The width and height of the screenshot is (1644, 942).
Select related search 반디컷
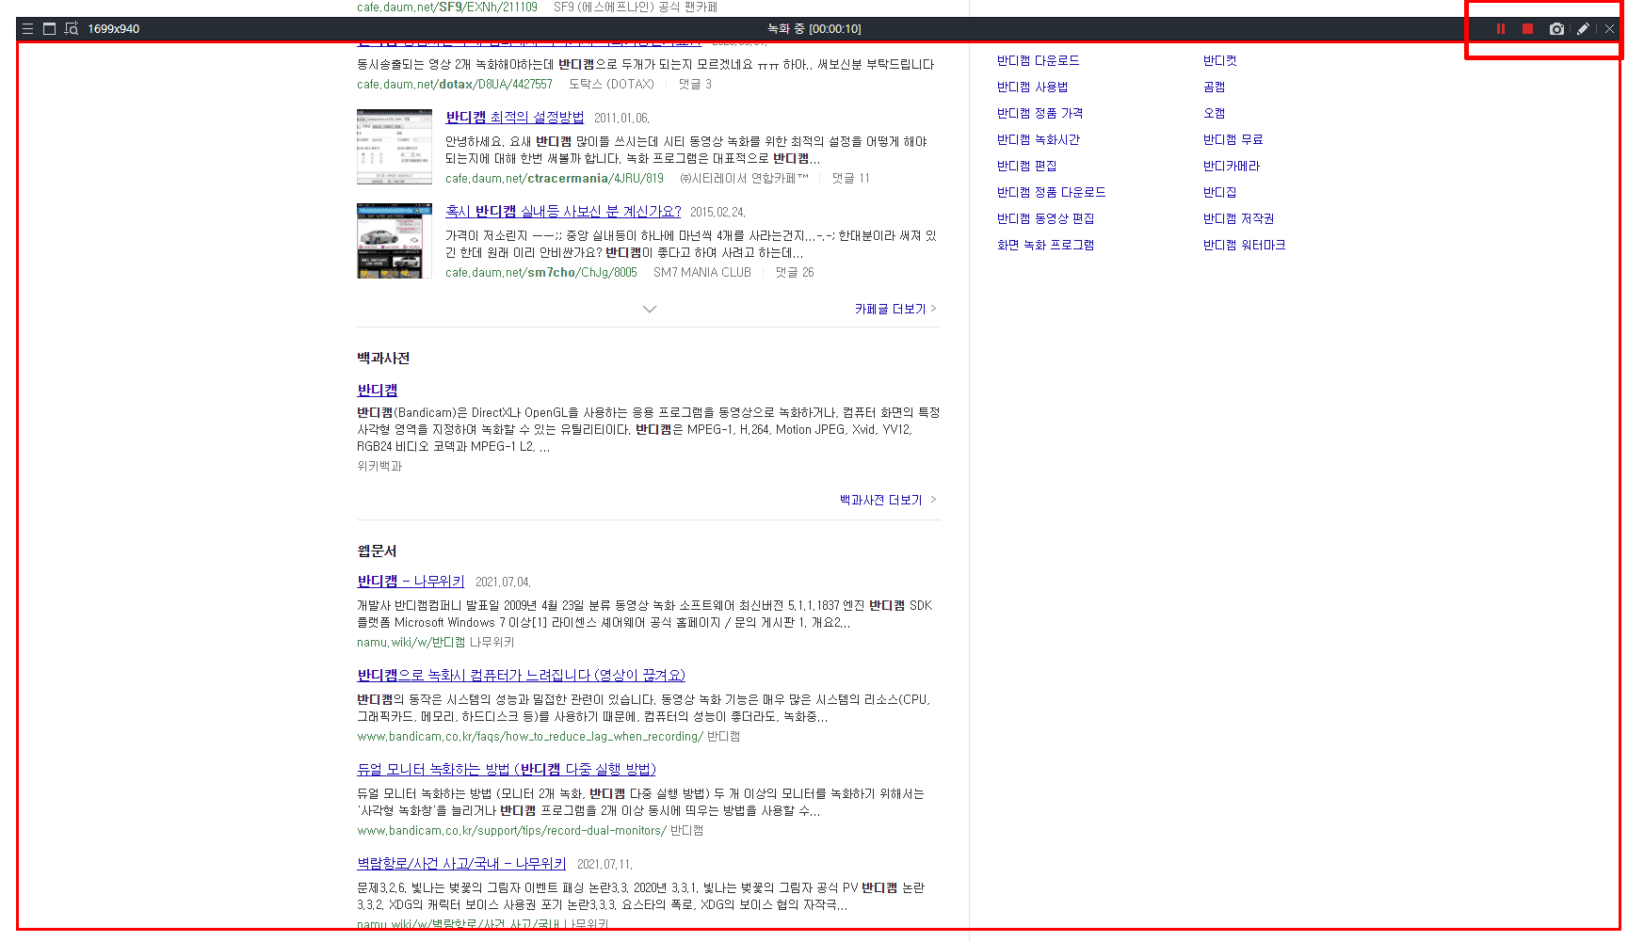click(1219, 61)
